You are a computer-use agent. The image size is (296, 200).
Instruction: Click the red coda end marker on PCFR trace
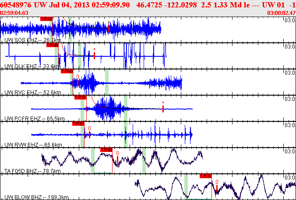tap(163, 108)
